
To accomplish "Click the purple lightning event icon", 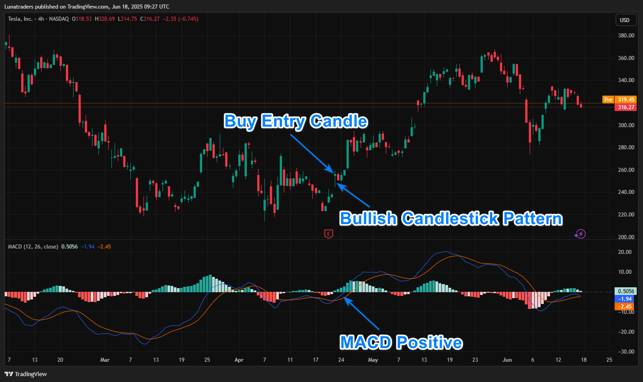I will tap(580, 234).
